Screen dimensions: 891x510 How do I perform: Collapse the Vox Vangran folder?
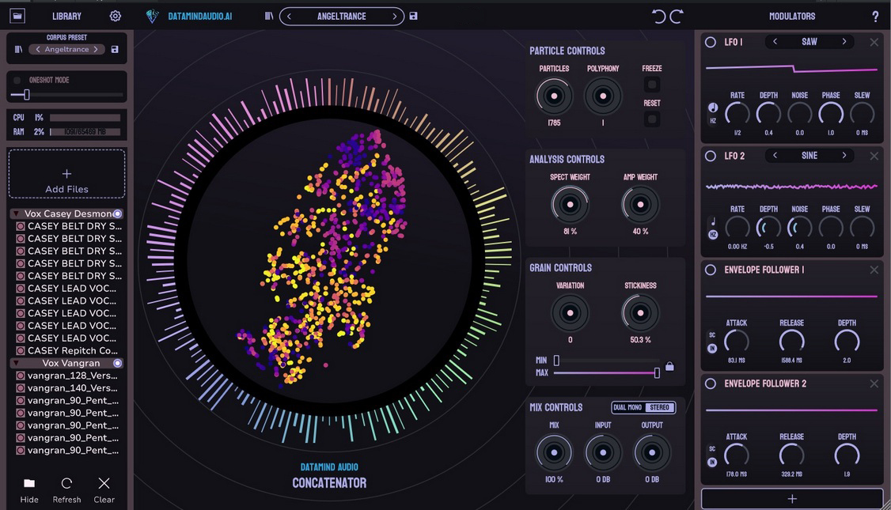[x=16, y=363]
